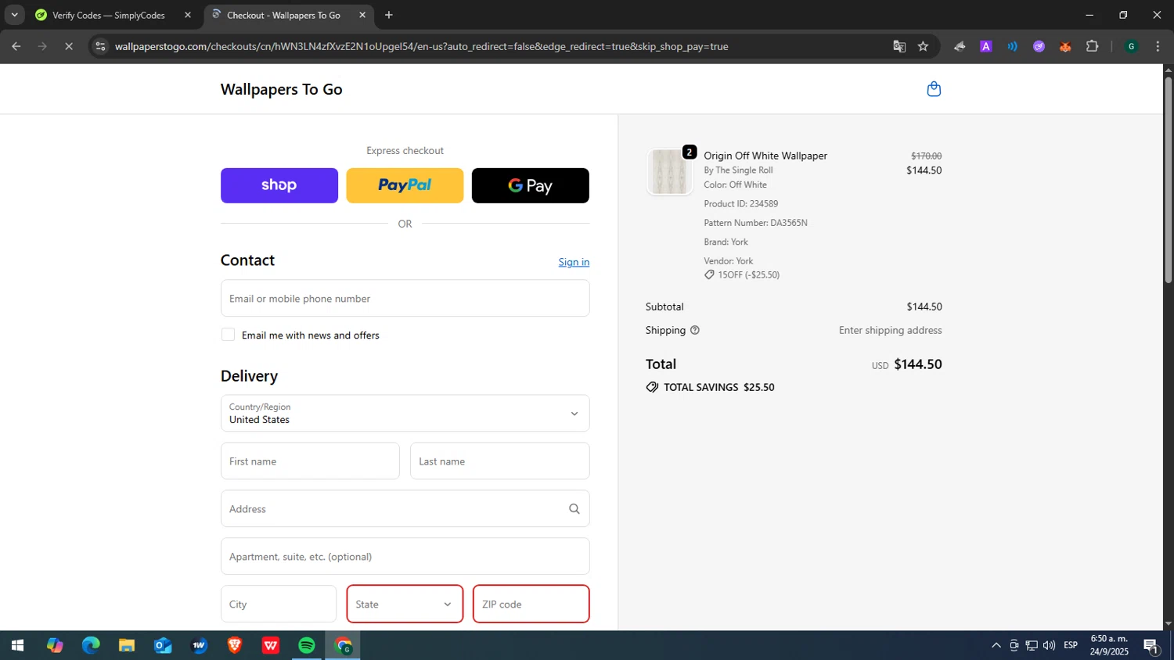Focus the City field
The image size is (1174, 660).
(279, 604)
